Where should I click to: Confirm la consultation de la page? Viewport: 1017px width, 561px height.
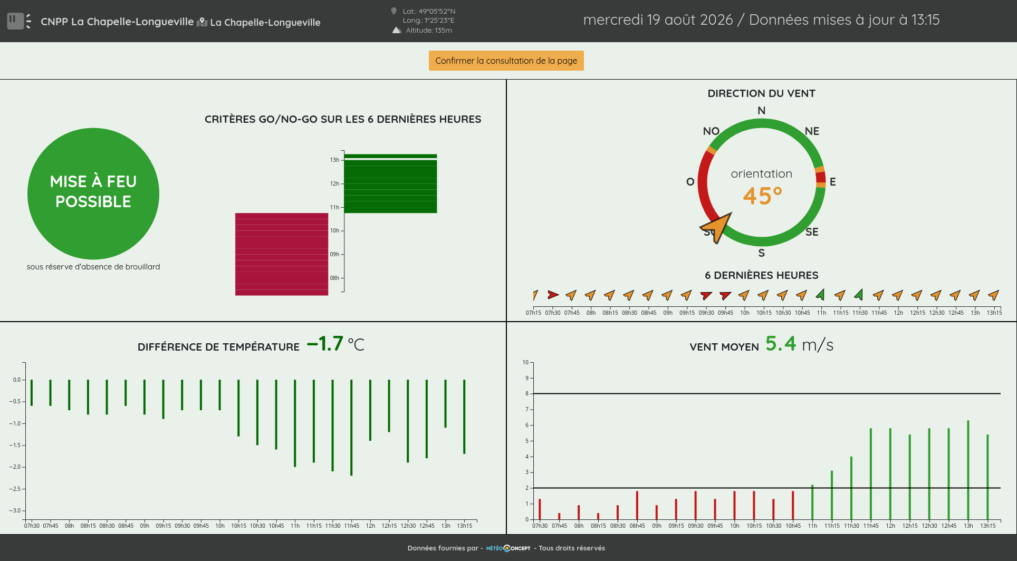506,61
